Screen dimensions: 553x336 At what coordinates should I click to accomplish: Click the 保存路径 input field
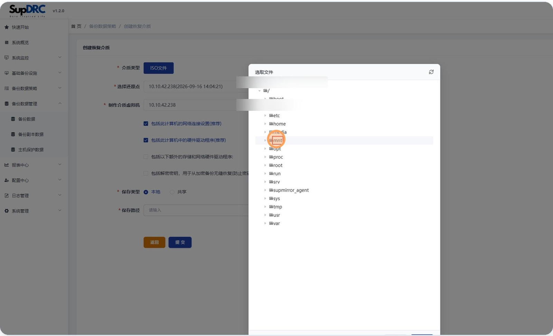tap(196, 210)
